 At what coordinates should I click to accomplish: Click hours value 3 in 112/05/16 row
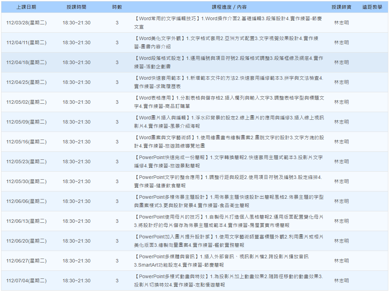pos(117,142)
